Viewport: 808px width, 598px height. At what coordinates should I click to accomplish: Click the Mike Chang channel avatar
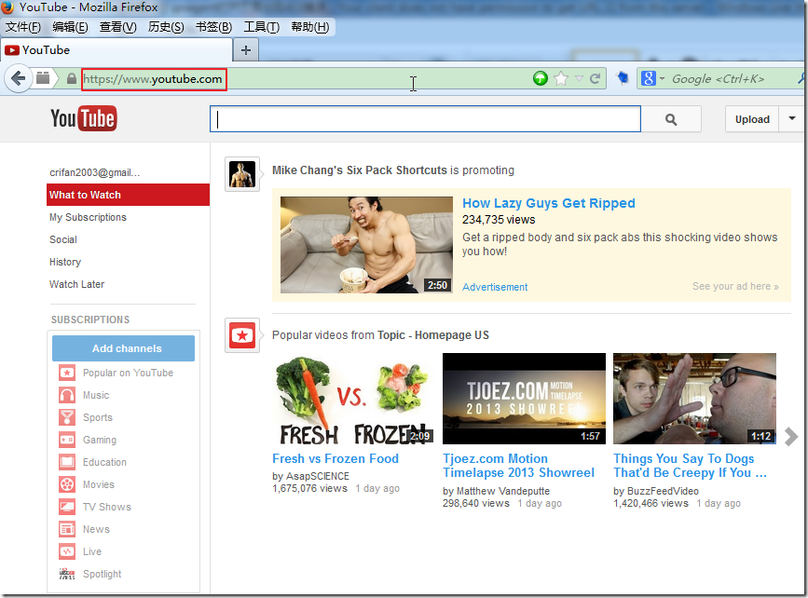242,174
